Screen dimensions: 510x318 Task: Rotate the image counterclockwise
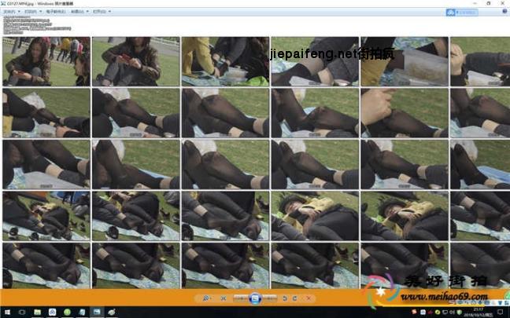(285, 298)
